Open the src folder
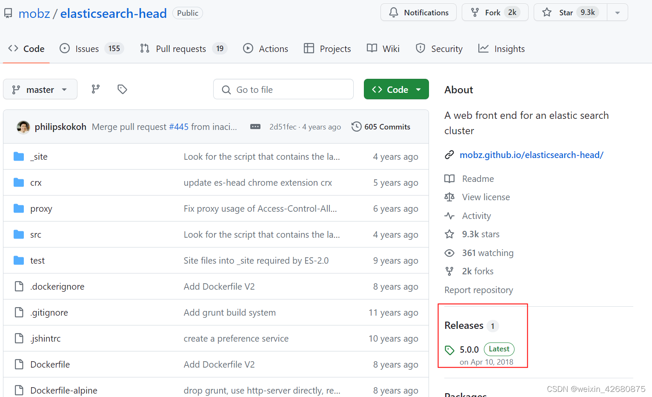Image resolution: width=652 pixels, height=397 pixels. pos(36,235)
